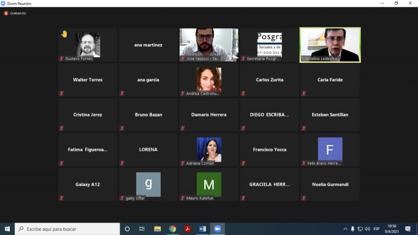The width and height of the screenshot is (418, 235).
Task: Click muted mic icon beside Secretaria Posgr name
Action: point(243,58)
